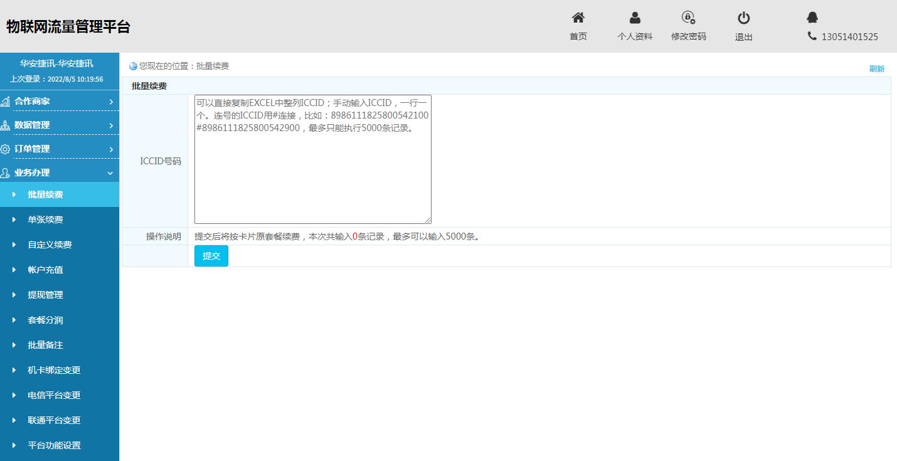The height and width of the screenshot is (461, 897).
Task: Click the 数据管理 hierarchy icon
Action: click(x=6, y=125)
